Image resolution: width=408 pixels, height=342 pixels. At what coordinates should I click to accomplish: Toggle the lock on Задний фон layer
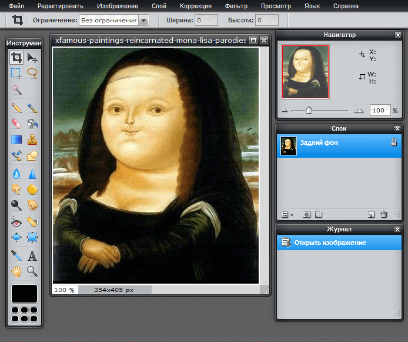point(394,143)
